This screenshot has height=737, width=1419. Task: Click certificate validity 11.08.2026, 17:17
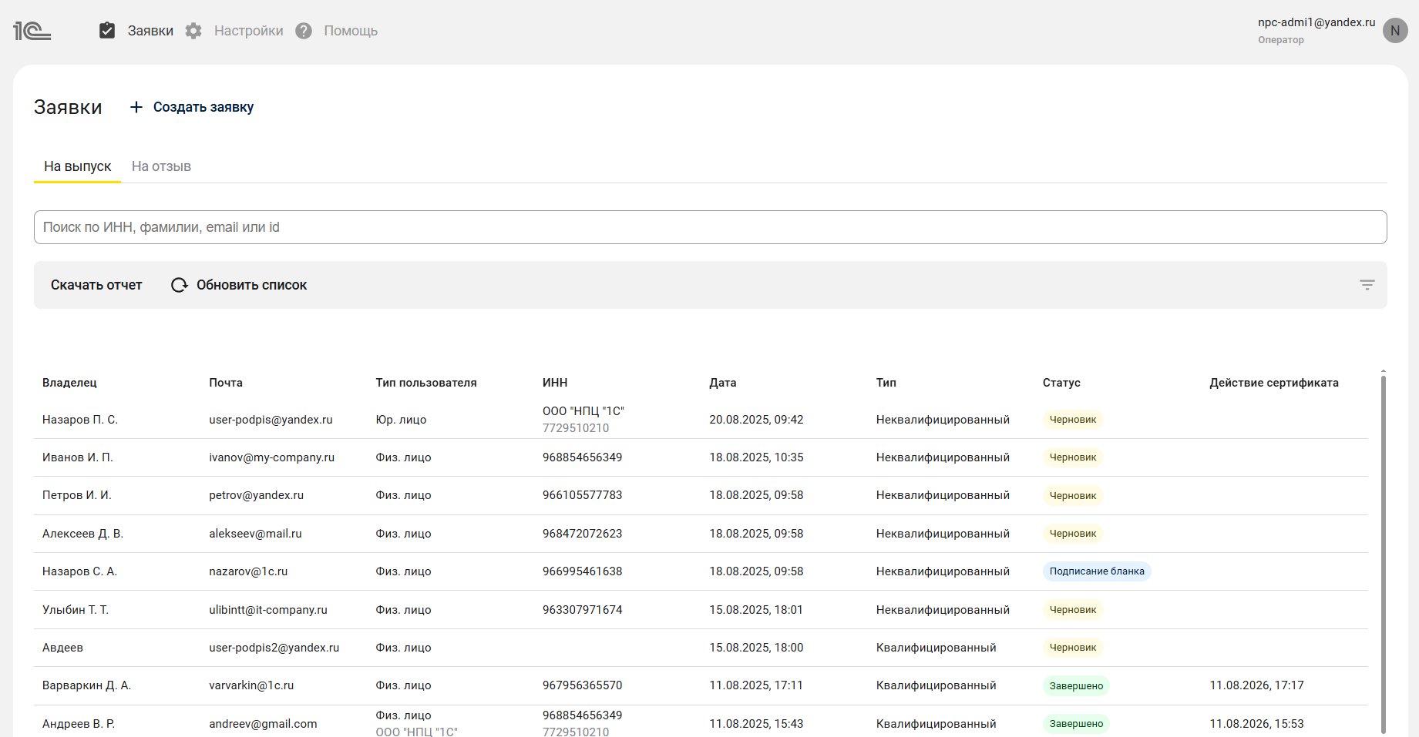pos(1256,685)
